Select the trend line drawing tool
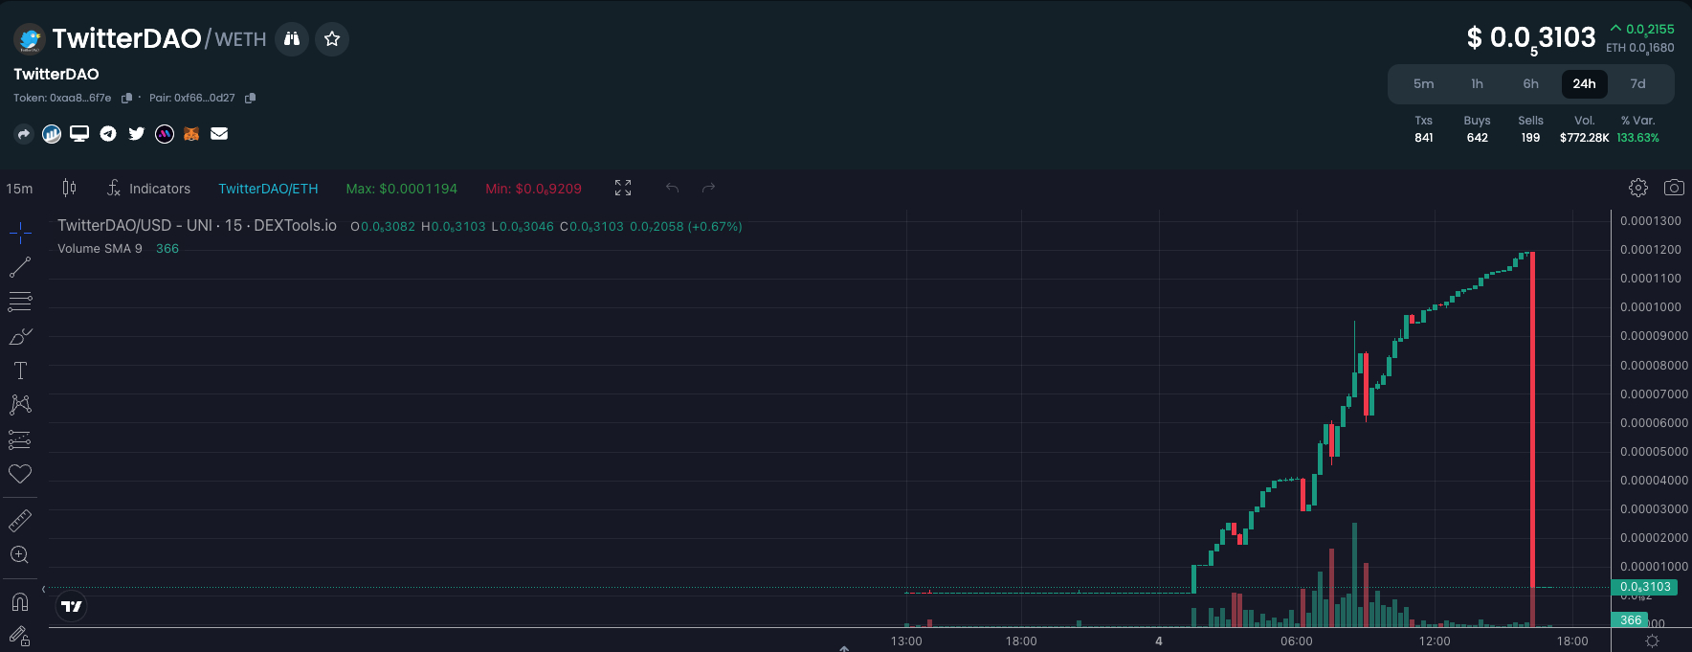Viewport: 1692px width, 652px height. click(20, 267)
